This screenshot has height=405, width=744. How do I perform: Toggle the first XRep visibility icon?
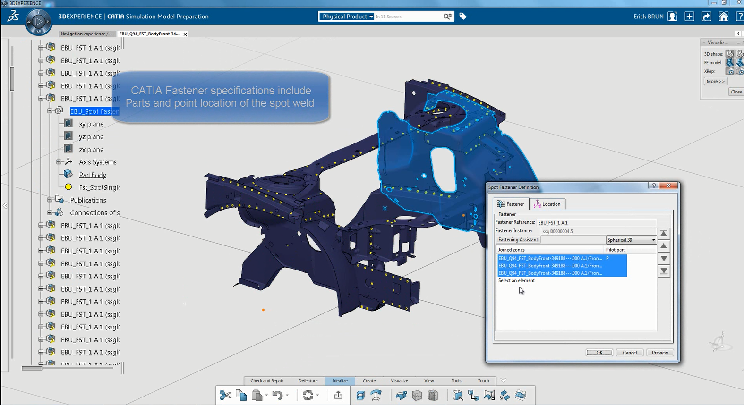[730, 71]
